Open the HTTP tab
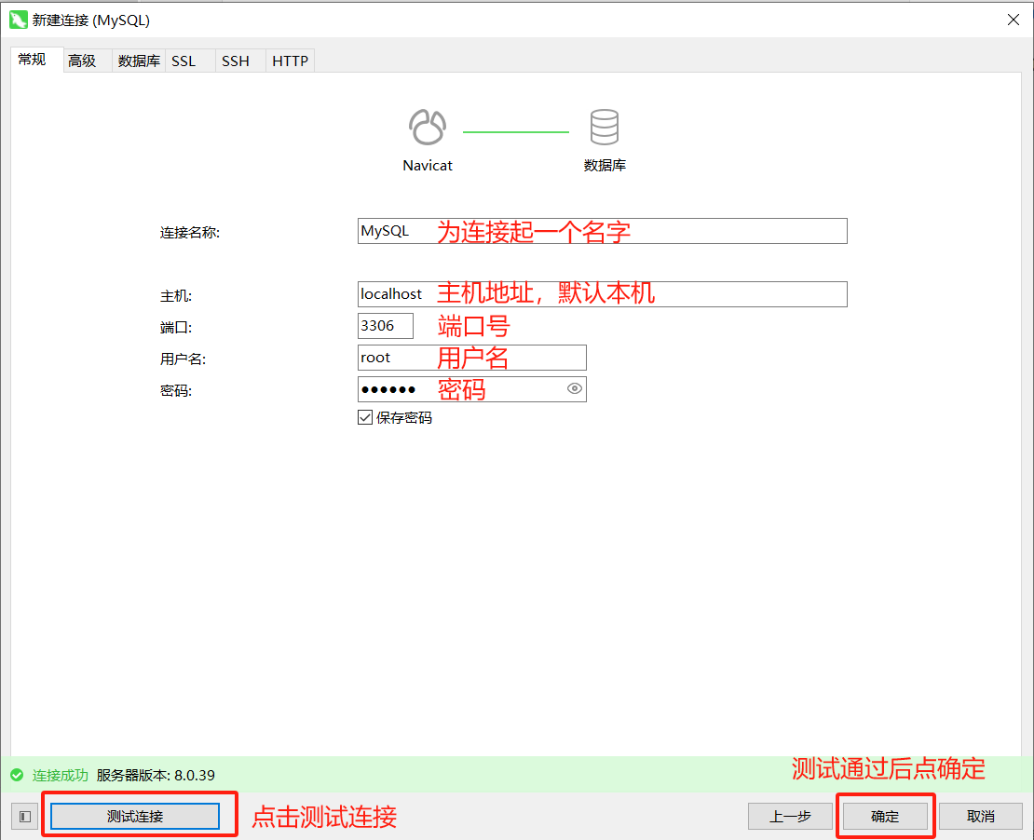The height and width of the screenshot is (840, 1034). (x=290, y=61)
